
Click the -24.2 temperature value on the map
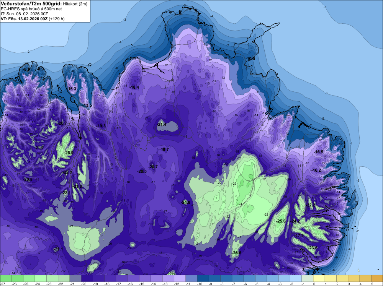pos(295,221)
